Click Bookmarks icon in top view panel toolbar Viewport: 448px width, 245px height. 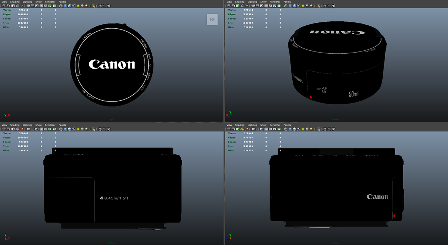13,6
